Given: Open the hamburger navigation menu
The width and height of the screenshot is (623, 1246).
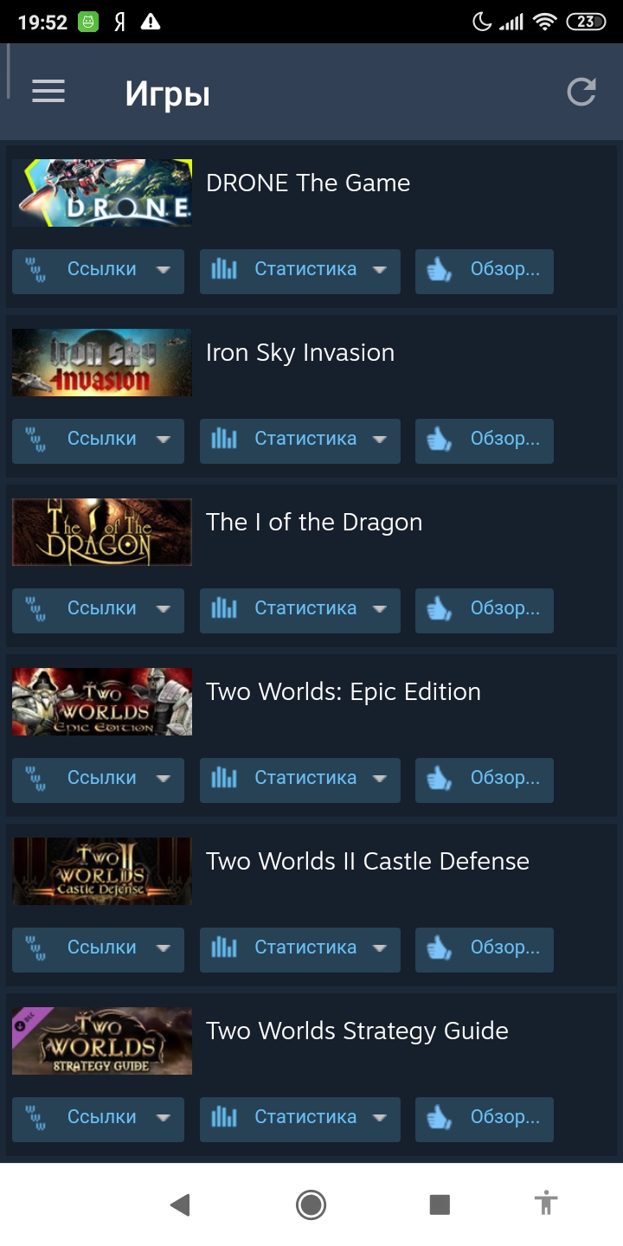Looking at the screenshot, I should point(48,92).
